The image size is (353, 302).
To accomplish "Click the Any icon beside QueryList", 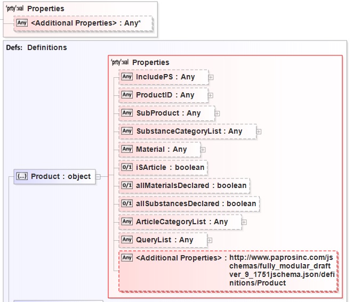I will pyautogui.click(x=127, y=240).
